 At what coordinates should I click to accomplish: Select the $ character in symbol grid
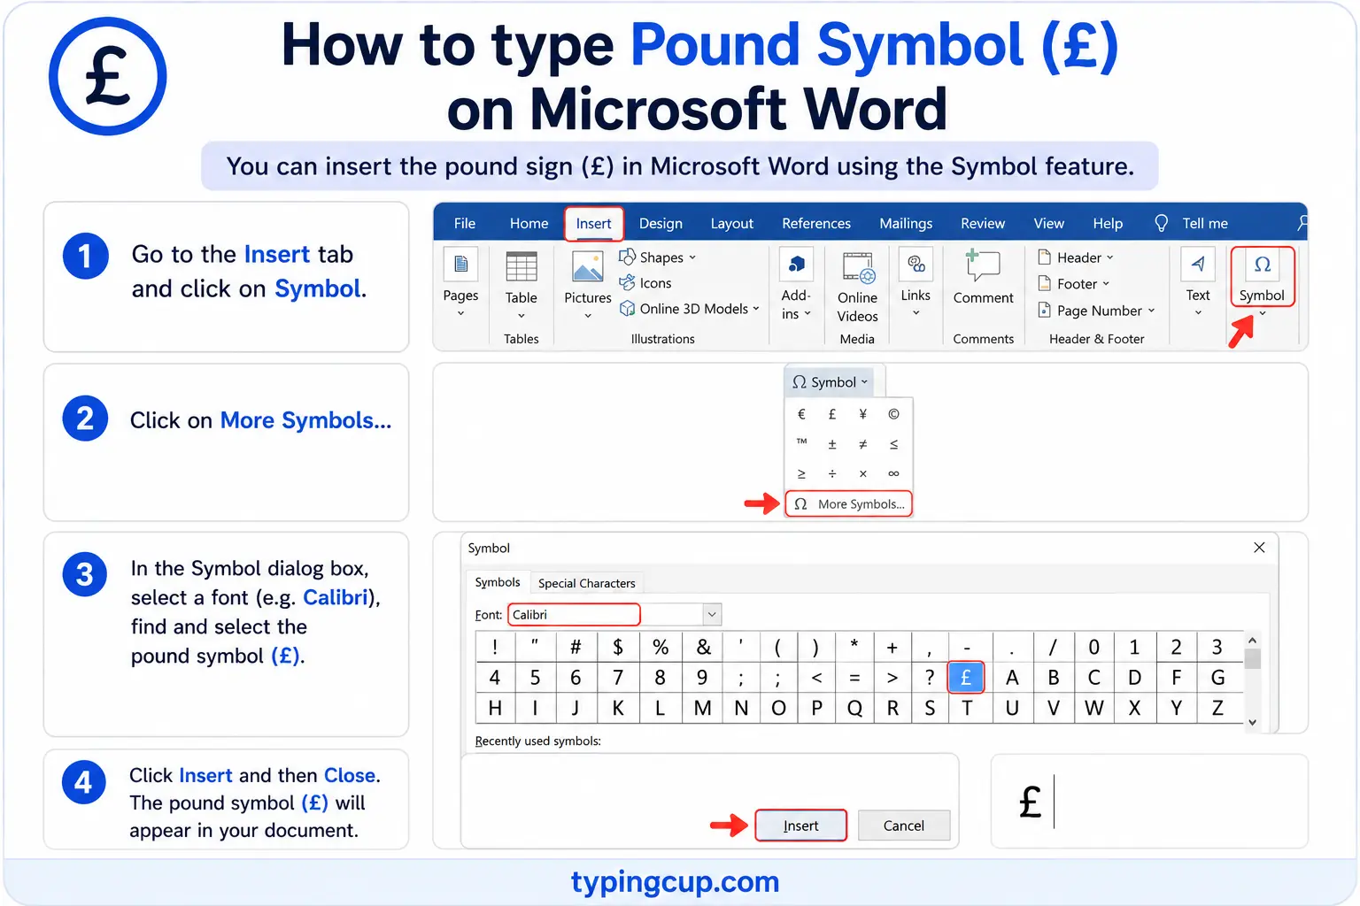[x=618, y=647]
